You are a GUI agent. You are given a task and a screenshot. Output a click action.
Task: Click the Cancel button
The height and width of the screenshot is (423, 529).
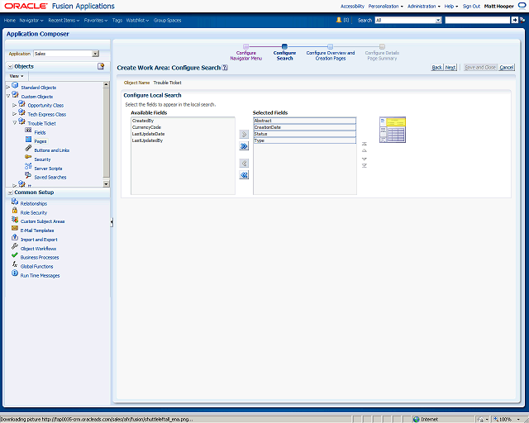click(x=507, y=68)
